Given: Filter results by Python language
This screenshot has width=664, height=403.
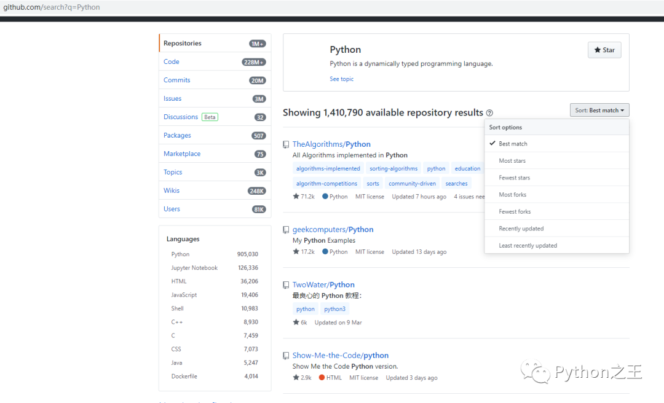Looking at the screenshot, I should pyautogui.click(x=215, y=254).
